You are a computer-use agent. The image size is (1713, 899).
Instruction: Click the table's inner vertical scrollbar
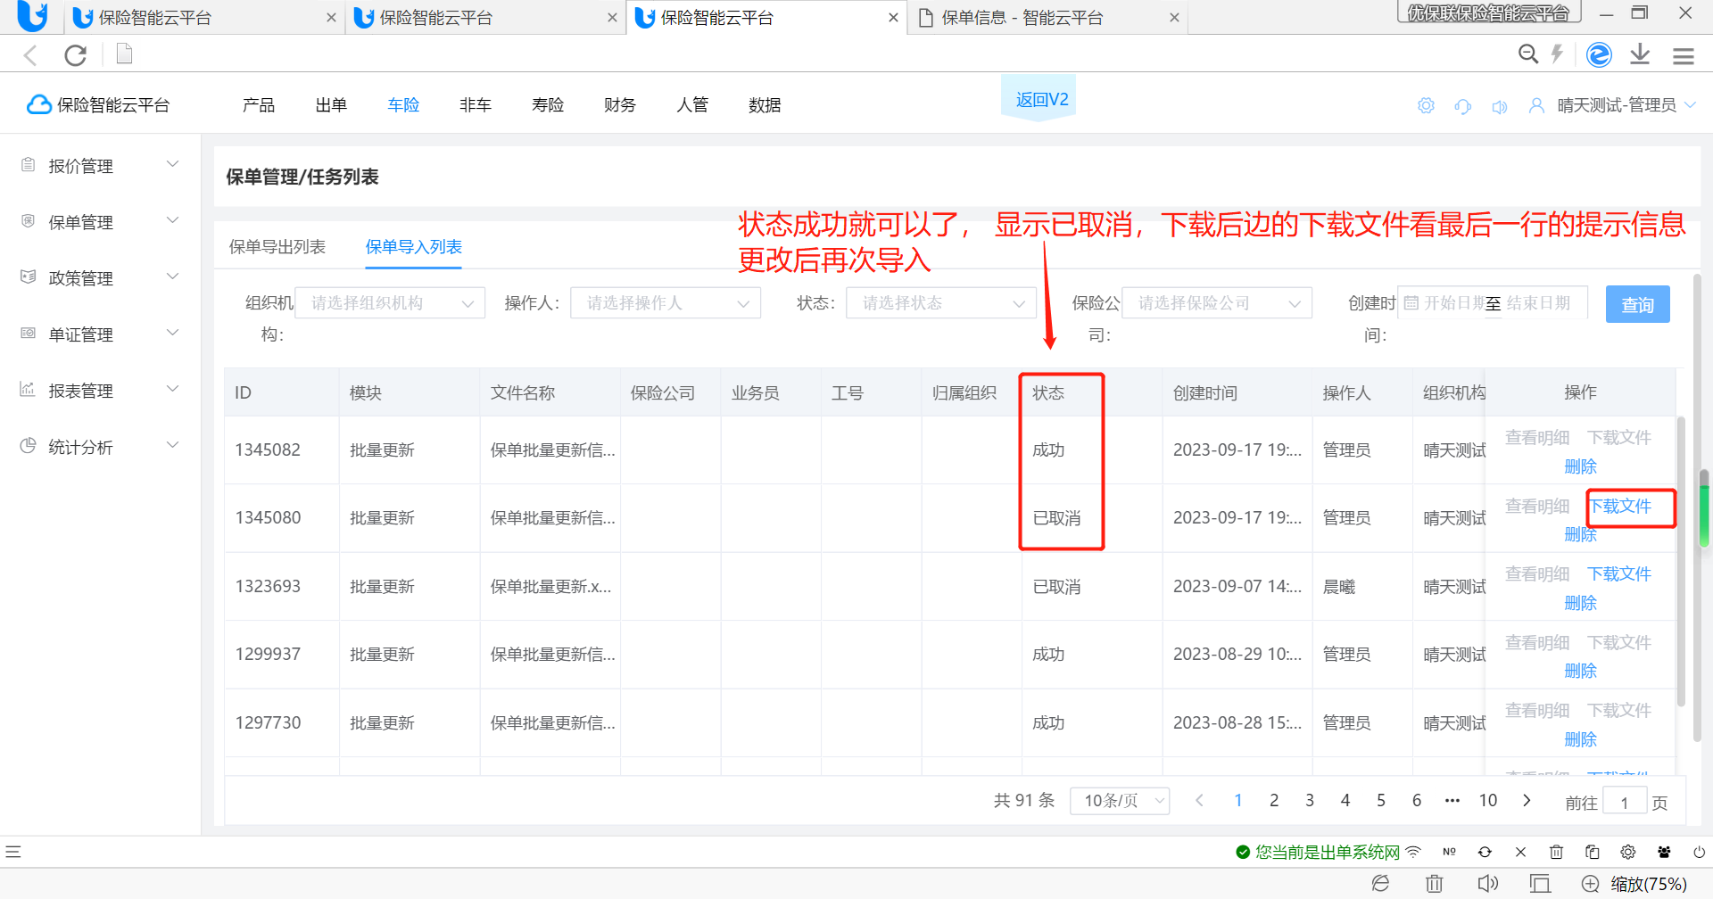coord(1681,562)
